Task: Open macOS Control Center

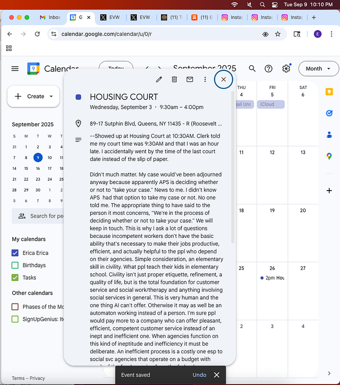Action: [275, 5]
